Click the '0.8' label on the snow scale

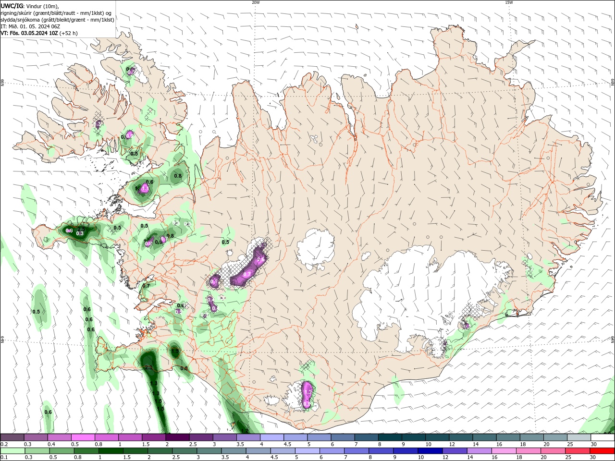(x=98, y=444)
